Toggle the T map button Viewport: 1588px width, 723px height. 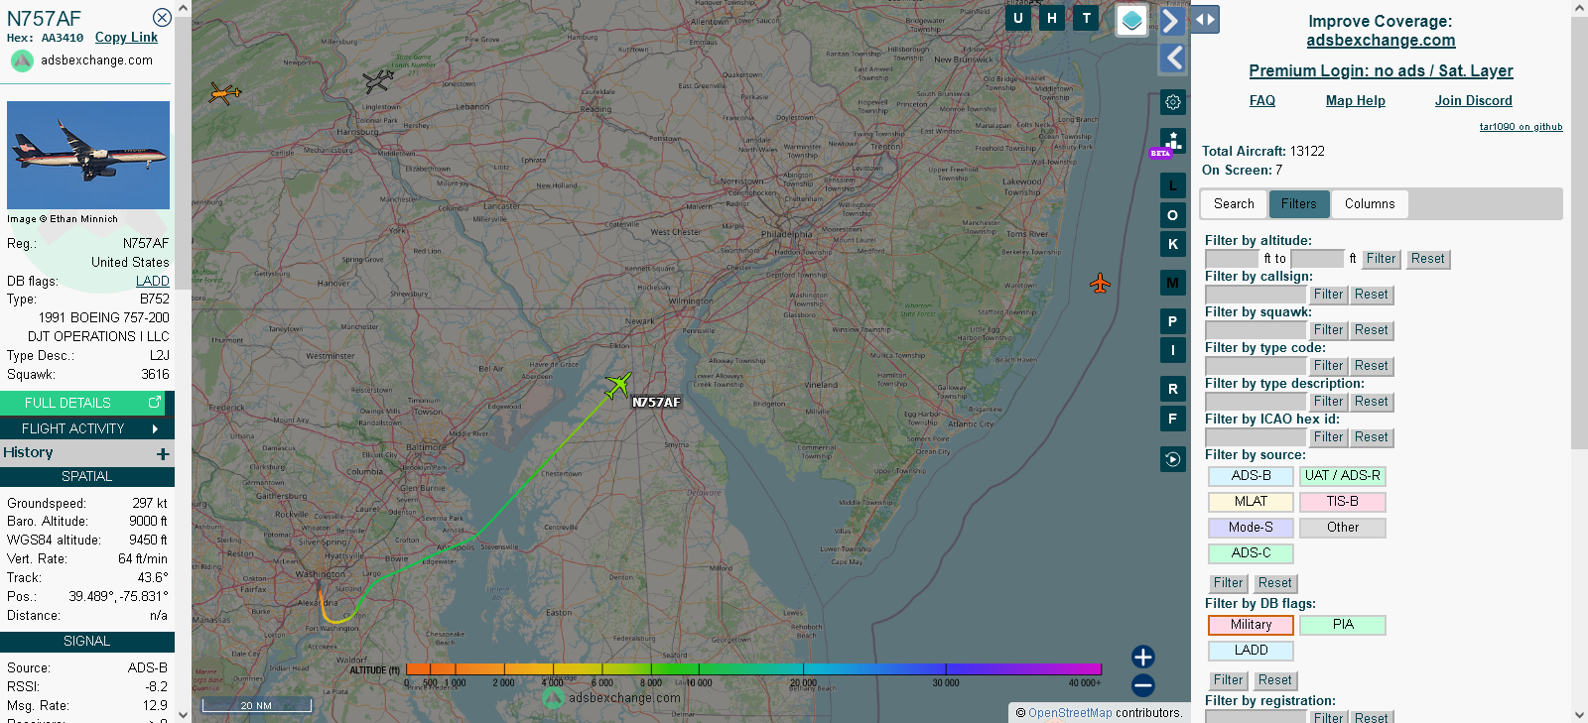click(x=1087, y=18)
